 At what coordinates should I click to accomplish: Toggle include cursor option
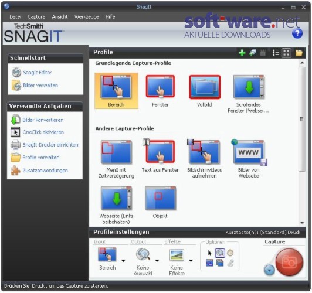pyautogui.click(x=209, y=253)
